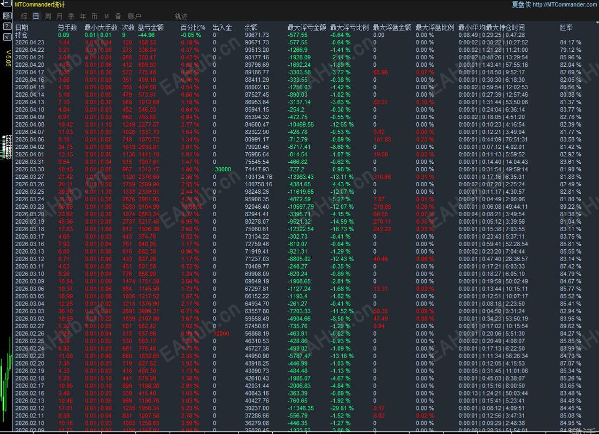Click the 次数 column header
The height and width of the screenshot is (434, 599).
pyautogui.click(x=128, y=27)
